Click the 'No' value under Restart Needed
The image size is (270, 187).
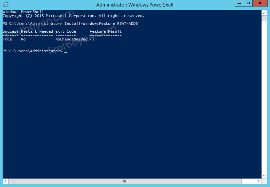pyautogui.click(x=23, y=39)
